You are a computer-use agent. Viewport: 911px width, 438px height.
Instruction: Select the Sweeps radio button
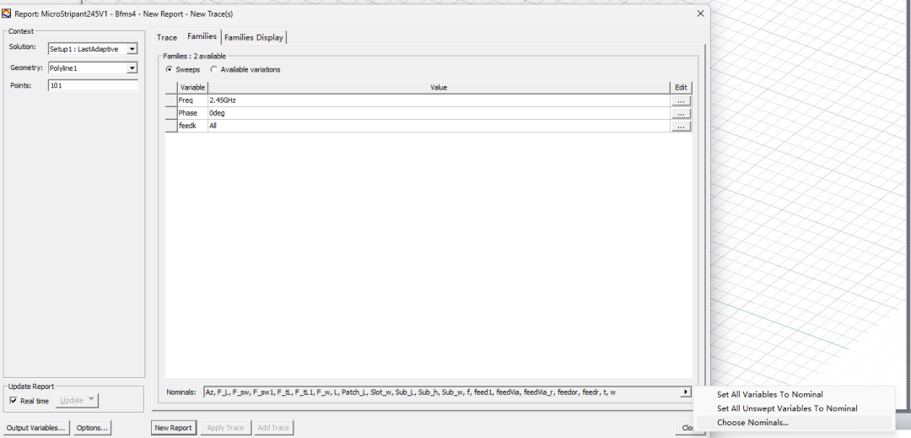point(170,69)
